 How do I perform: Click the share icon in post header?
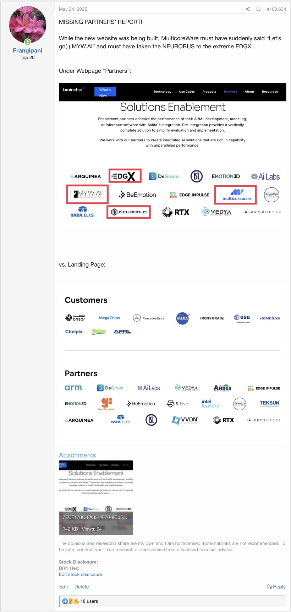coord(248,9)
